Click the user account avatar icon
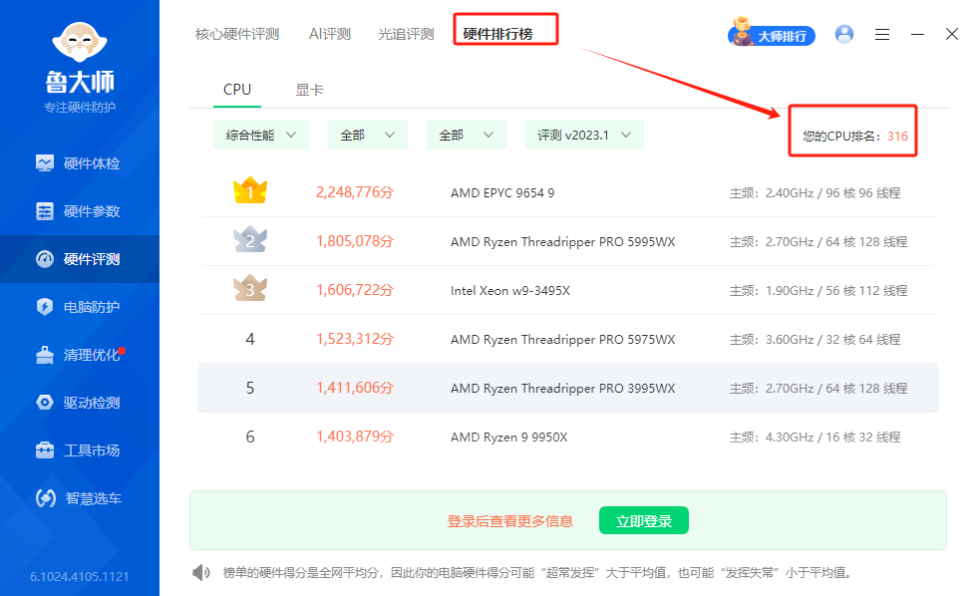This screenshot has width=976, height=596. (844, 34)
